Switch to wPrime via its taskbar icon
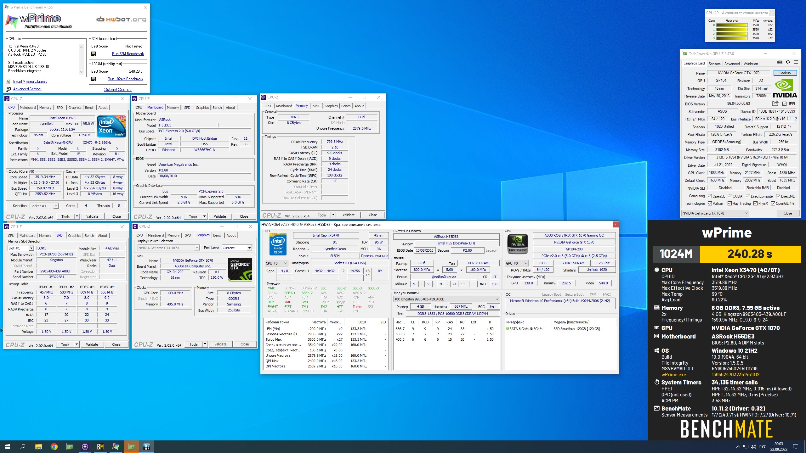 point(116,446)
